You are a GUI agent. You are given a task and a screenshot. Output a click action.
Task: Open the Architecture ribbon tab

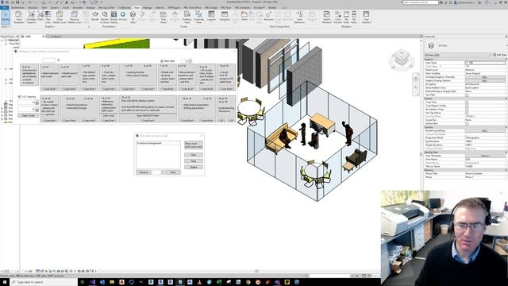point(17,7)
